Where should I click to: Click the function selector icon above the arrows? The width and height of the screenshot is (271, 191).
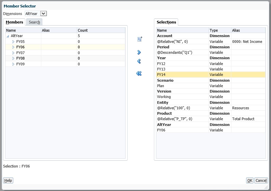click(x=139, y=39)
